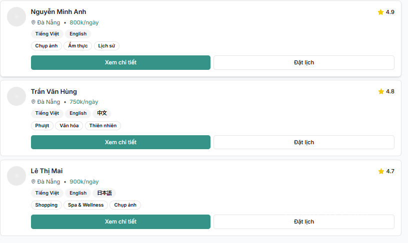Click the 4.8 star icon for Trần Văn Hùng
408x243 pixels.
point(381,91)
